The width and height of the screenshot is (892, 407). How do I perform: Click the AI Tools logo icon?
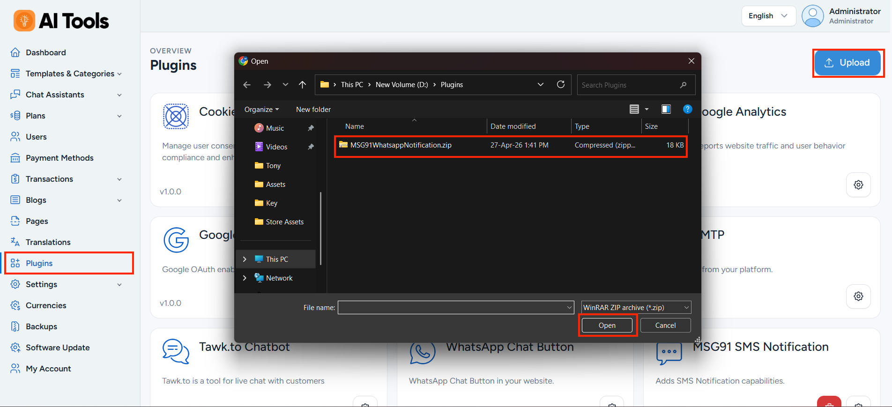(24, 21)
